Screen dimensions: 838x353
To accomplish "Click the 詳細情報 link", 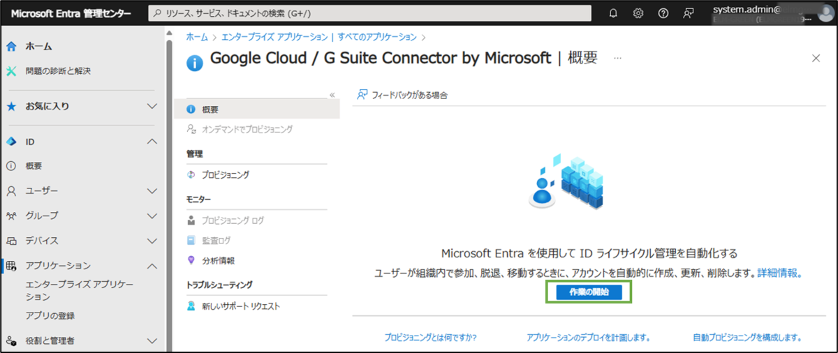I will point(779,273).
